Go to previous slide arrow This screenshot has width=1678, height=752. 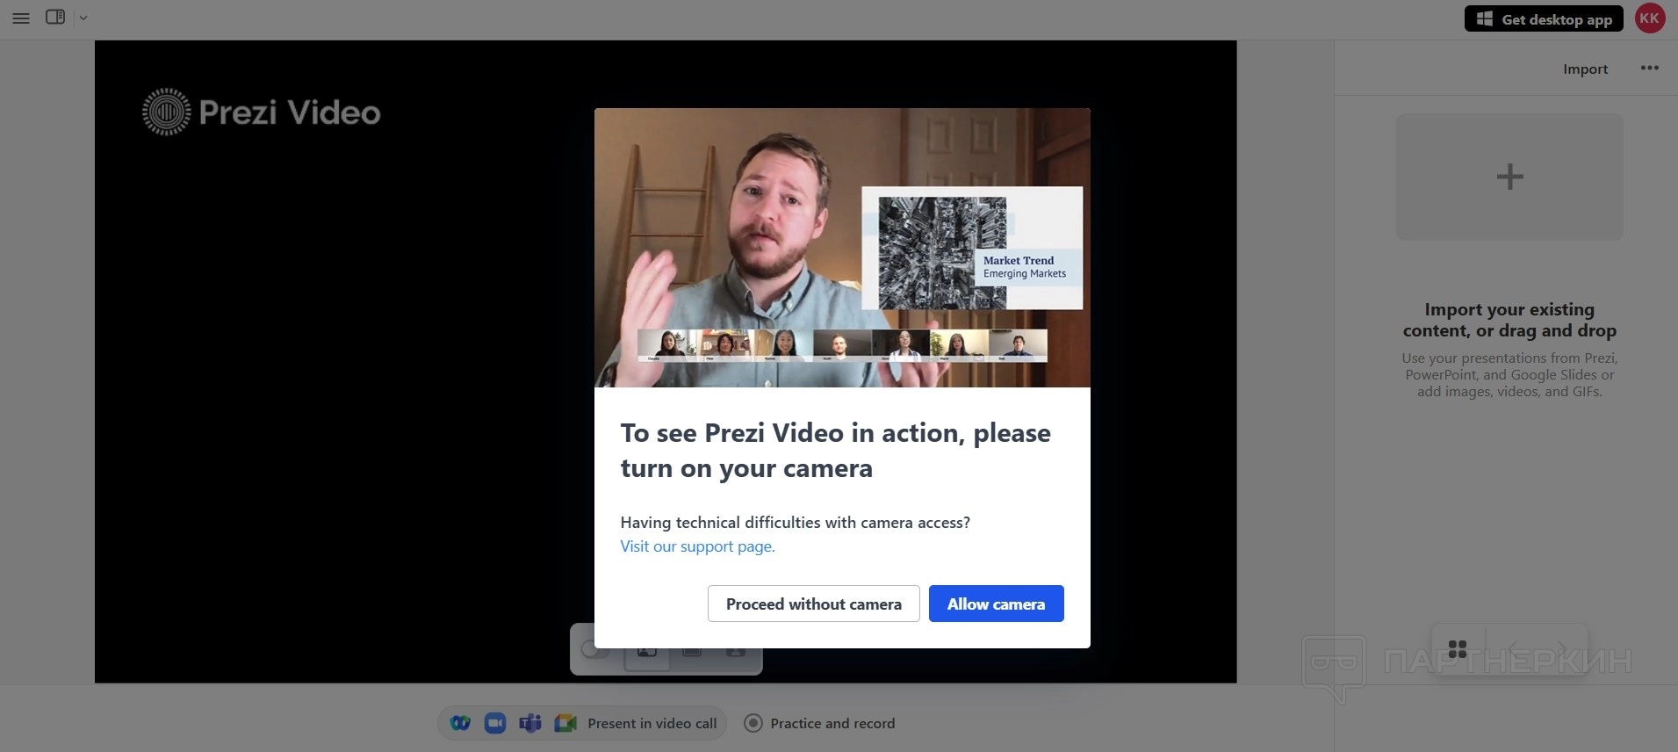(x=1515, y=649)
